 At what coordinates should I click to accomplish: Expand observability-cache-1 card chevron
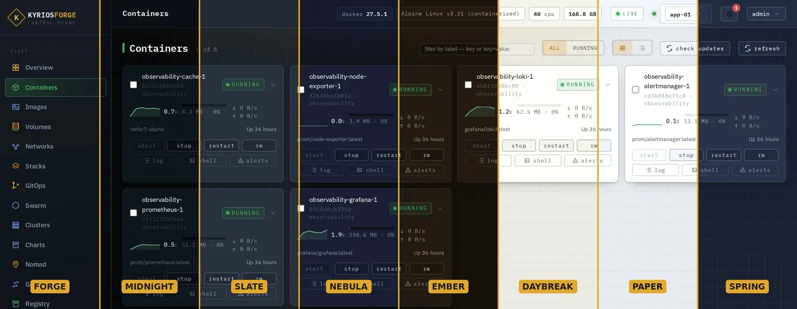[x=273, y=85]
